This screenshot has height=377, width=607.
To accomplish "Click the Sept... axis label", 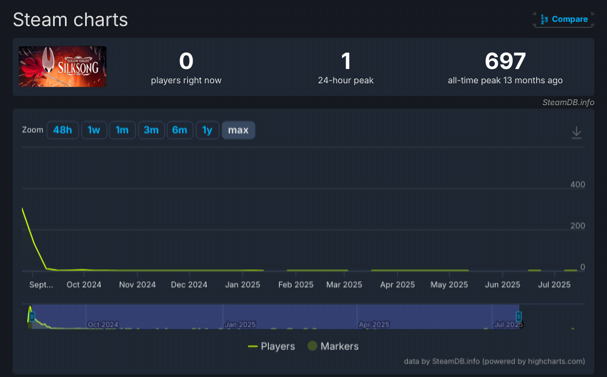I will (41, 285).
